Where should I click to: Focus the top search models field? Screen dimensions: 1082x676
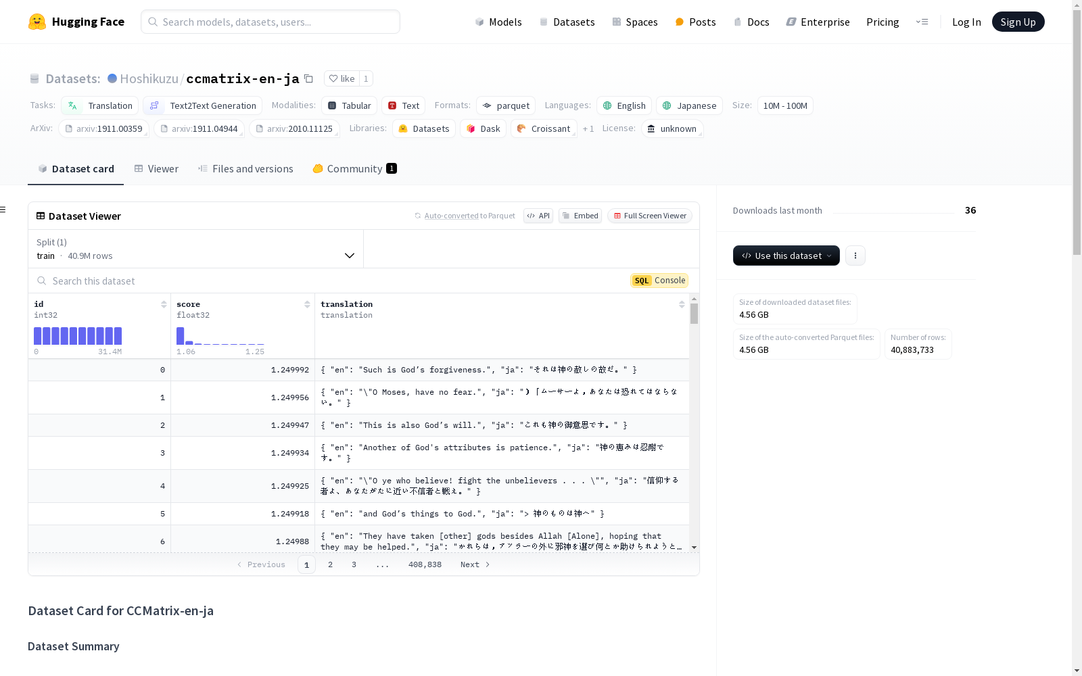click(x=270, y=22)
